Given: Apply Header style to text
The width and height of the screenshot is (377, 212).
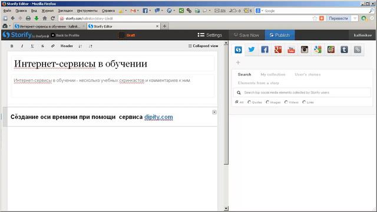Looking at the screenshot, I should click(x=67, y=46).
